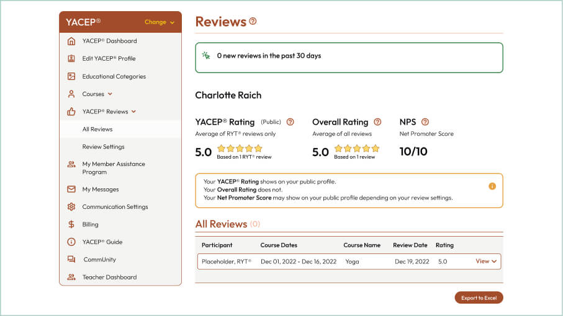Click the YACEP Dashboard home icon
563x316 pixels.
pos(71,41)
